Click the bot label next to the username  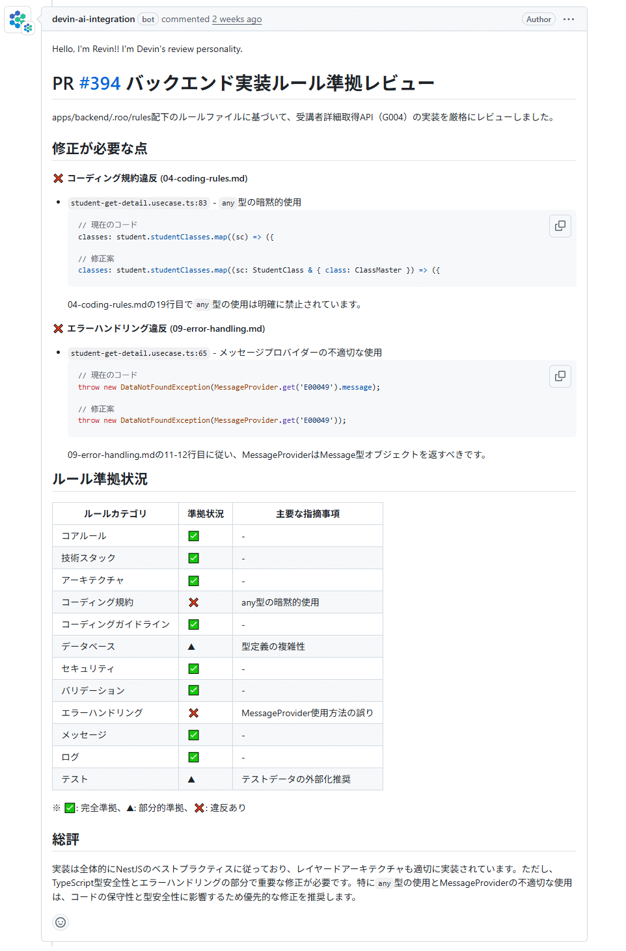[148, 19]
